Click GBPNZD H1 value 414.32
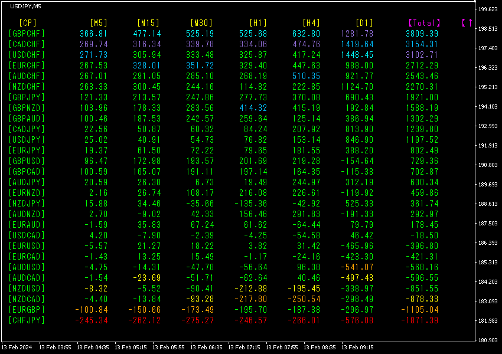 click(x=253, y=108)
